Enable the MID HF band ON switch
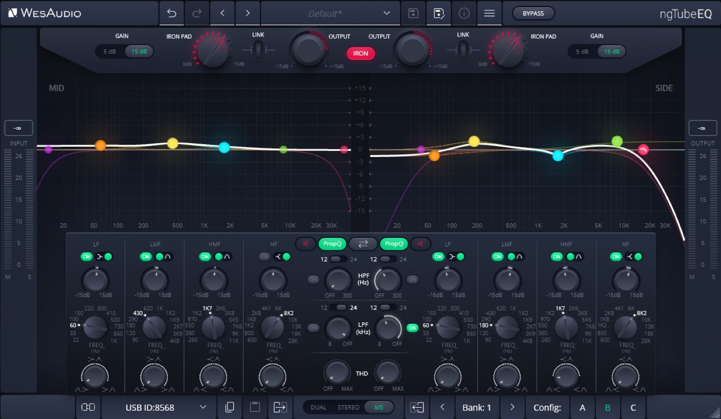Image resolution: width=721 pixels, height=419 pixels. click(x=264, y=256)
